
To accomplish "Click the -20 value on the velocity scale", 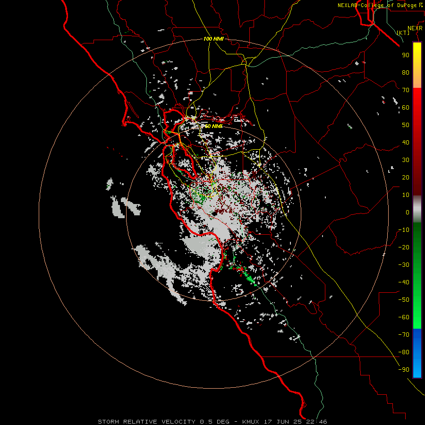I will pyautogui.click(x=404, y=247).
